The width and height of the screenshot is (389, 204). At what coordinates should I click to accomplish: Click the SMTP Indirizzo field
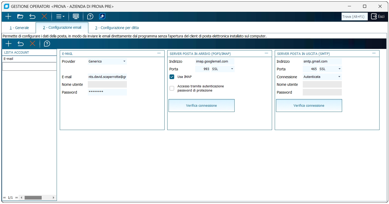(322, 61)
